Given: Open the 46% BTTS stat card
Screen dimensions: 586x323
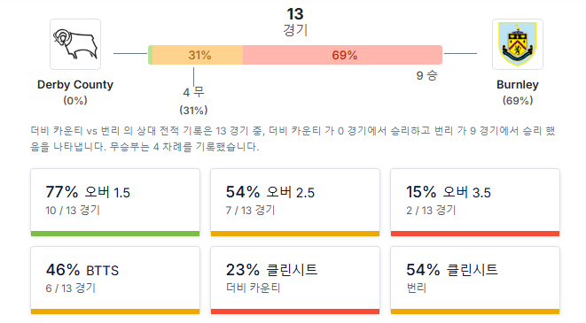Looking at the screenshot, I should (115, 281).
